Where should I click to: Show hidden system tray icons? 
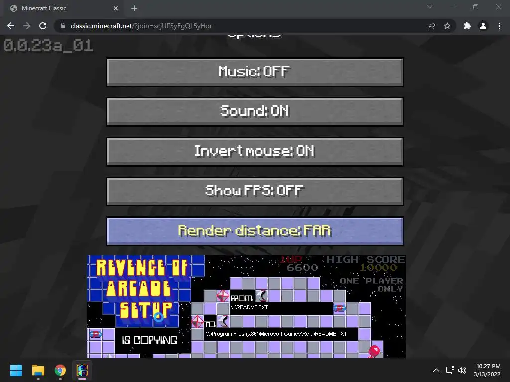(x=436, y=370)
